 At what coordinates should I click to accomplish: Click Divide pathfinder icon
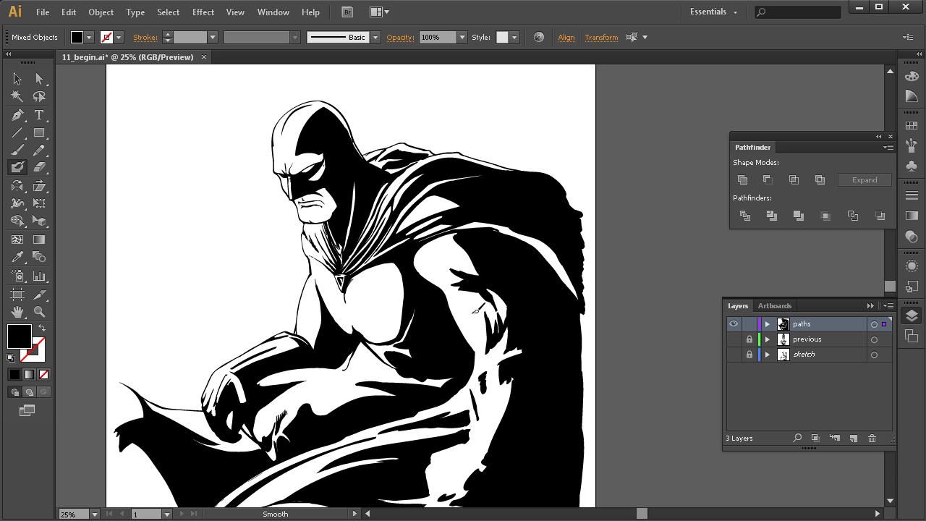point(745,216)
